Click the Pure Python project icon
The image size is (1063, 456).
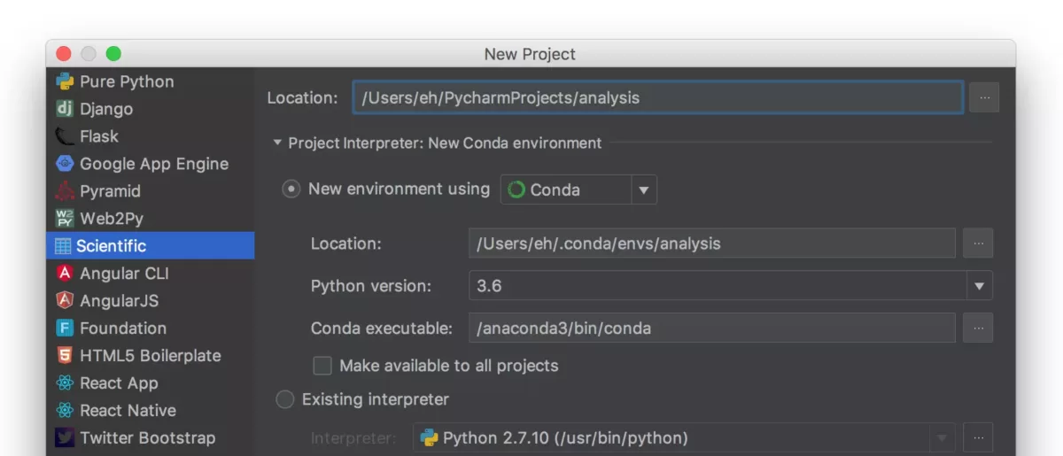[65, 81]
